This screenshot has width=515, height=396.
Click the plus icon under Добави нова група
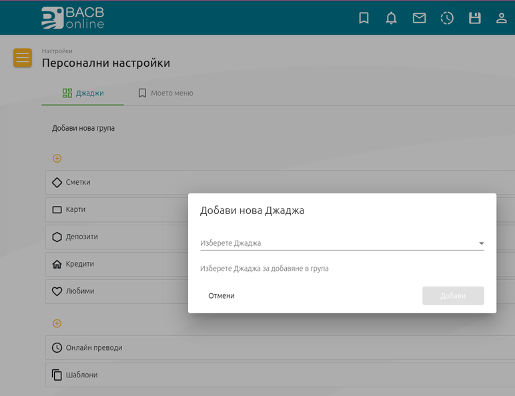[x=57, y=159]
